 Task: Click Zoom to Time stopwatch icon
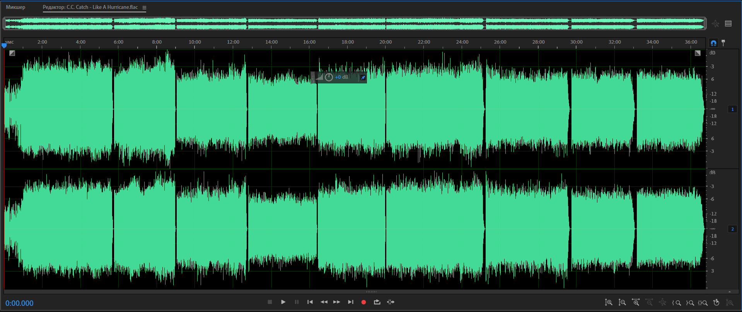pyautogui.click(x=716, y=302)
